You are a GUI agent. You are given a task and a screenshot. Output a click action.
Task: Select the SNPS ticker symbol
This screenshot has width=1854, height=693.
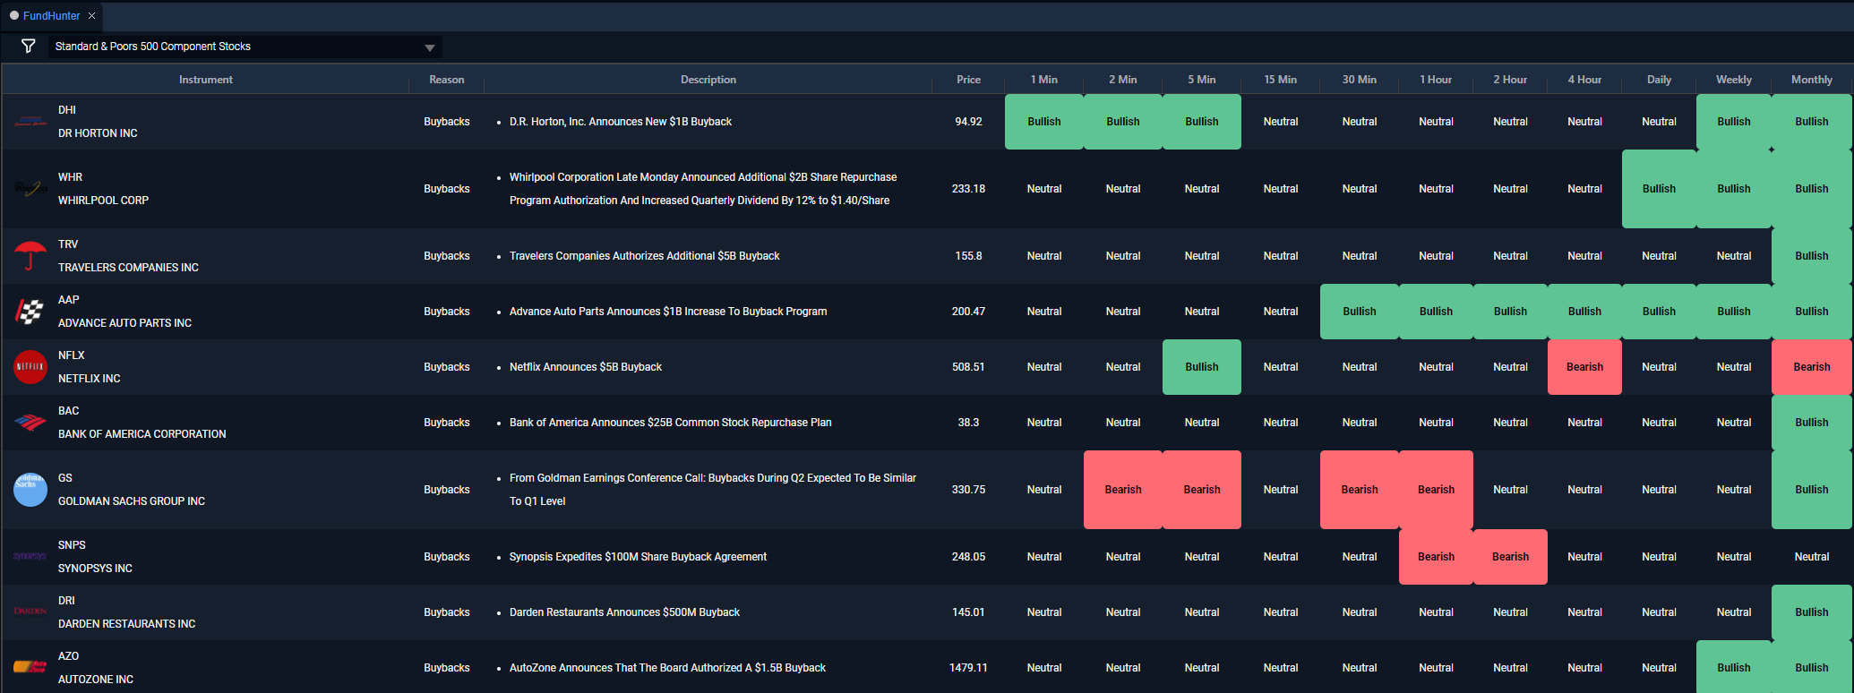coord(72,545)
